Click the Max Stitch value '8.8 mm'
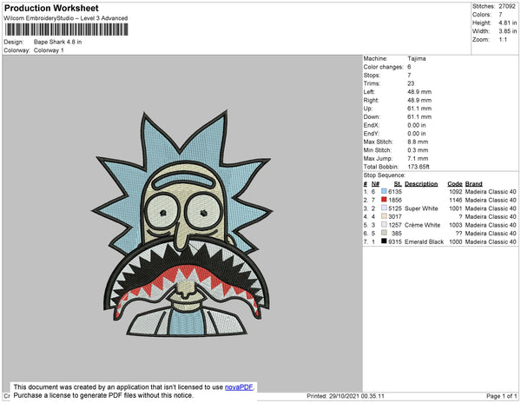This screenshot has width=521, height=403. pyautogui.click(x=418, y=142)
